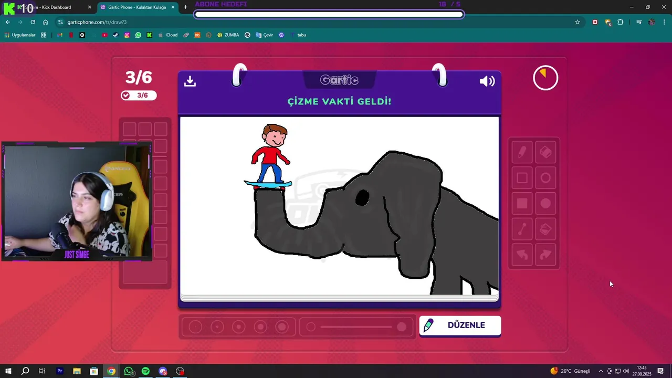Image resolution: width=672 pixels, height=378 pixels.
Task: Launch Spotify from the taskbar
Action: coord(145,371)
